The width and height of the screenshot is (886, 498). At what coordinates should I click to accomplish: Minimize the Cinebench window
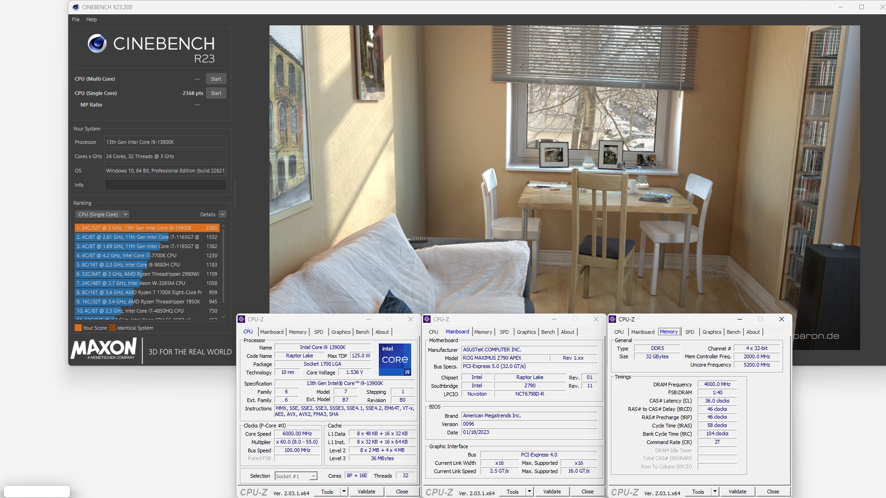click(x=841, y=7)
